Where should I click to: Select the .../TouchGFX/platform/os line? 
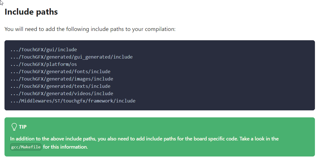tap(44, 64)
